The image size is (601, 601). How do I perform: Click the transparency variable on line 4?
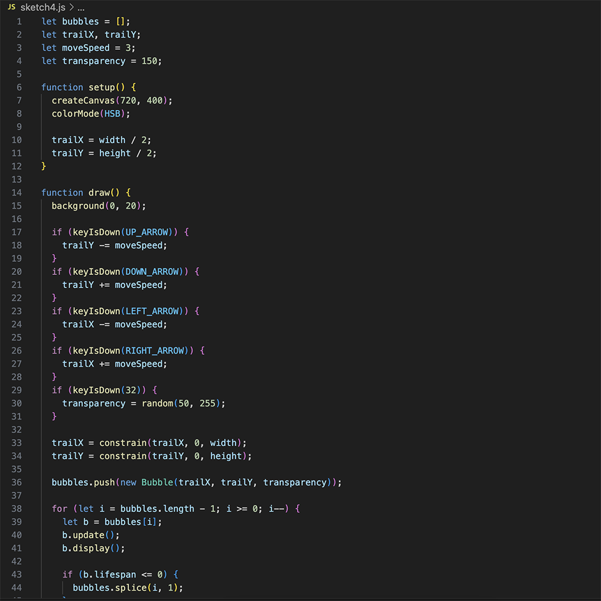94,61
